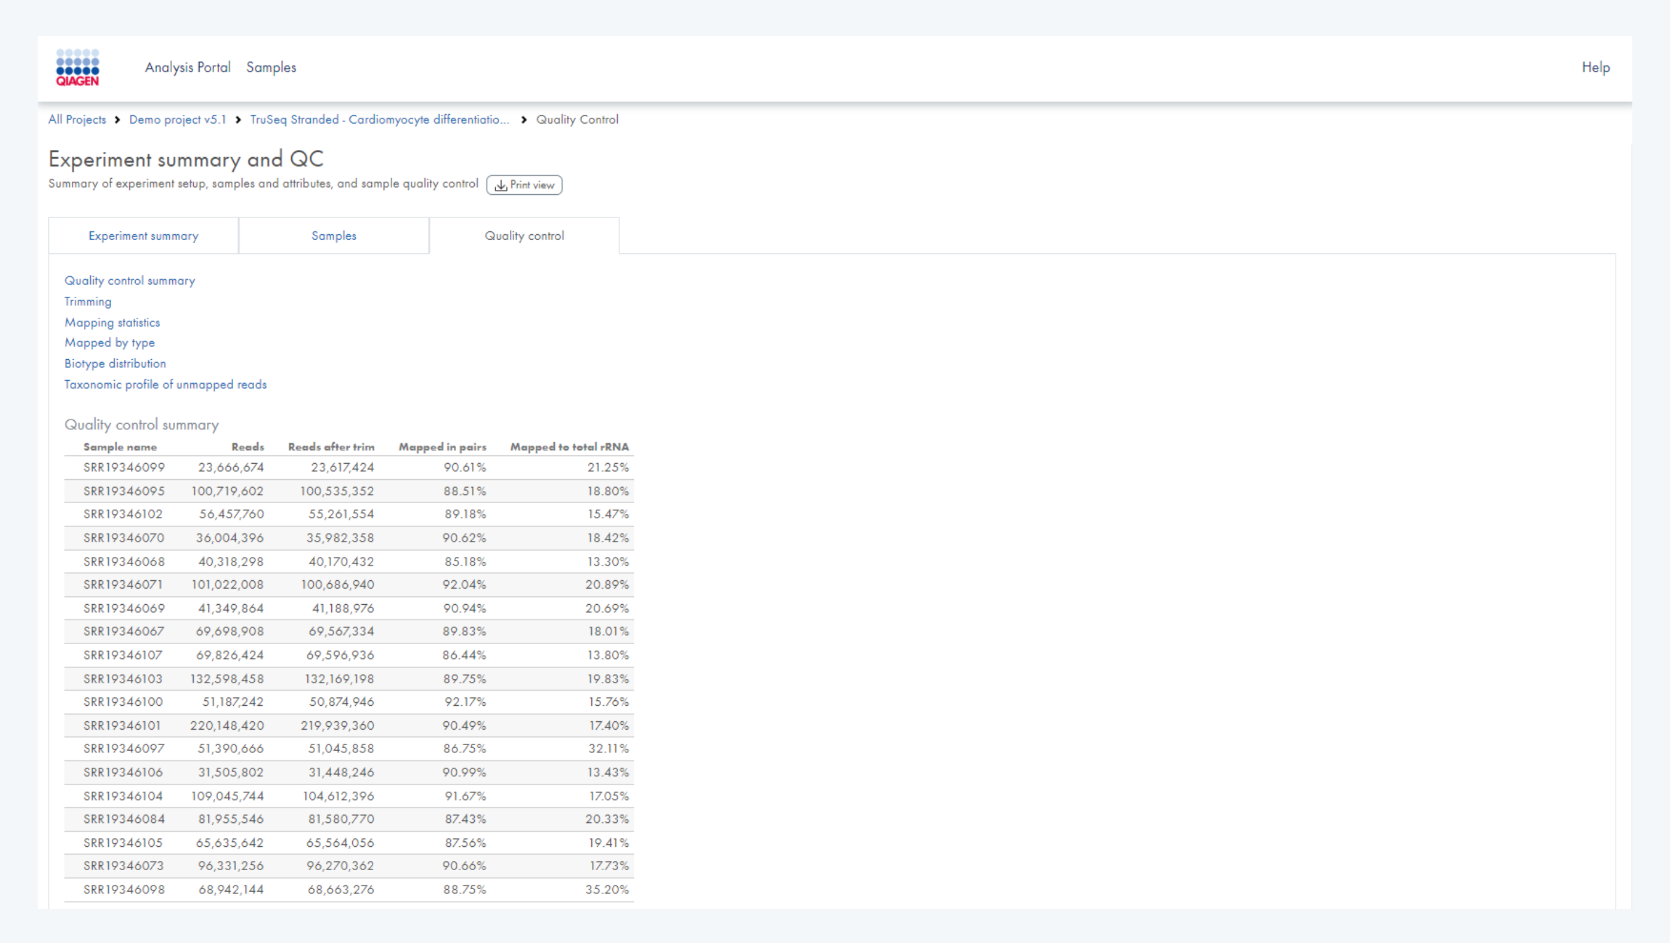Go to All Projects breadcrumb
Screen dimensions: 1670x943
77,120
